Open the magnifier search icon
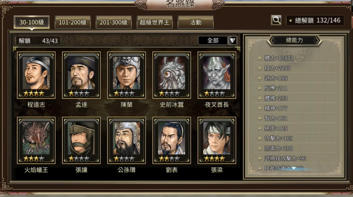The image size is (353, 197). (276, 20)
